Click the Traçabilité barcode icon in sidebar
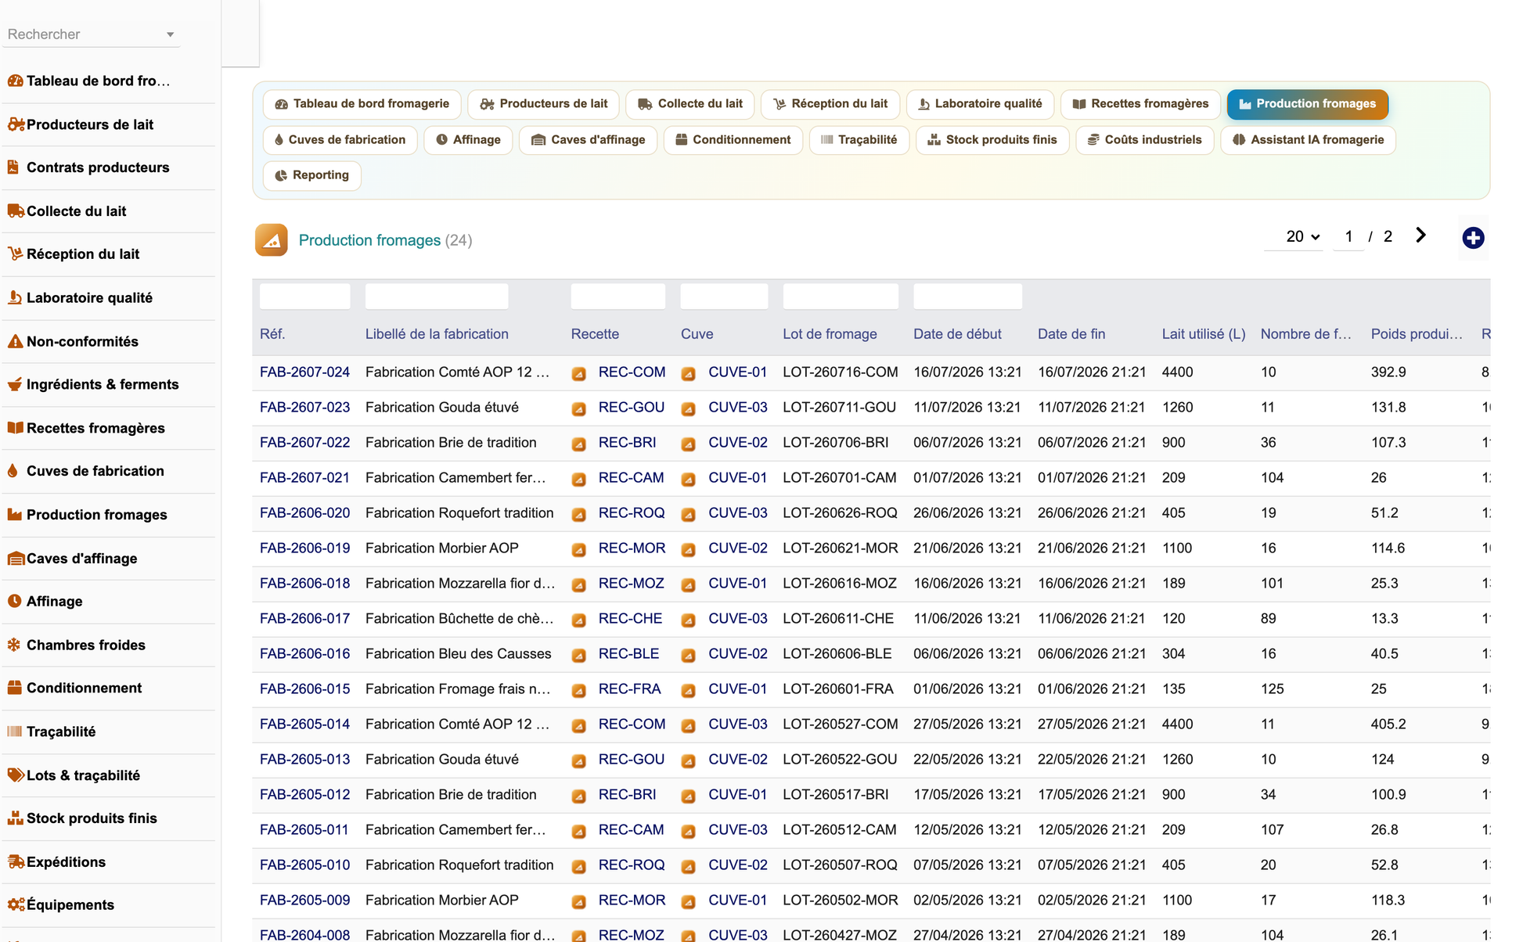 pos(14,732)
